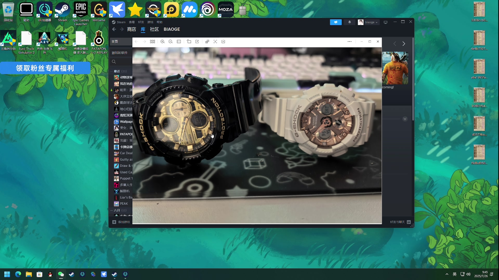Click the 领取粉丝专属福利 banner
Image resolution: width=499 pixels, height=280 pixels.
[45, 68]
